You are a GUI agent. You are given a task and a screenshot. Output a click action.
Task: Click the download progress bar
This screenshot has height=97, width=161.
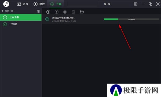(131, 19)
